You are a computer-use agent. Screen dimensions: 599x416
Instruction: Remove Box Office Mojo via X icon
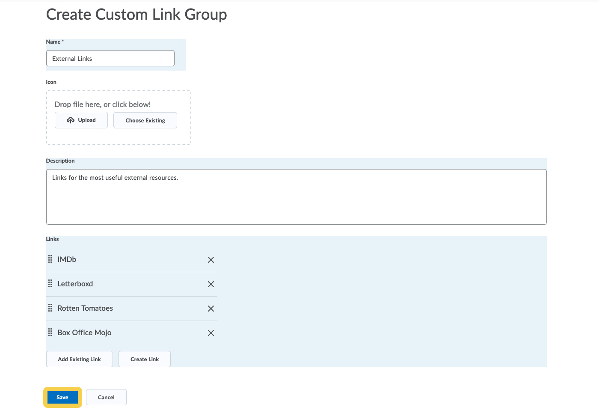point(211,333)
